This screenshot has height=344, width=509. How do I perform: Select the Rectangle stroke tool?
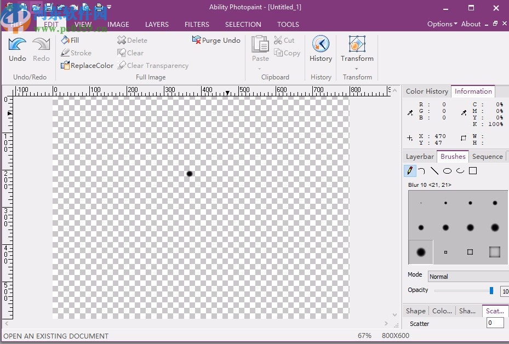tap(473, 170)
